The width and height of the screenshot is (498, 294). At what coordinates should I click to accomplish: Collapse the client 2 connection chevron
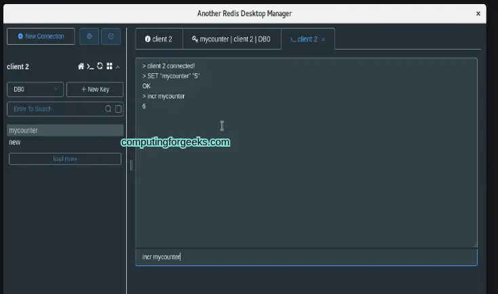click(x=117, y=67)
